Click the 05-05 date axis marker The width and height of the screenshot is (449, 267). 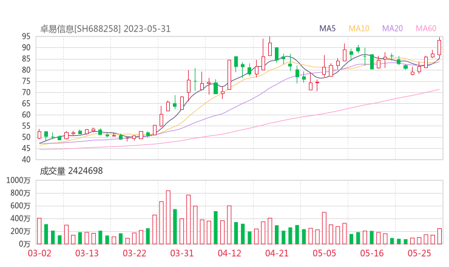coord(324,253)
